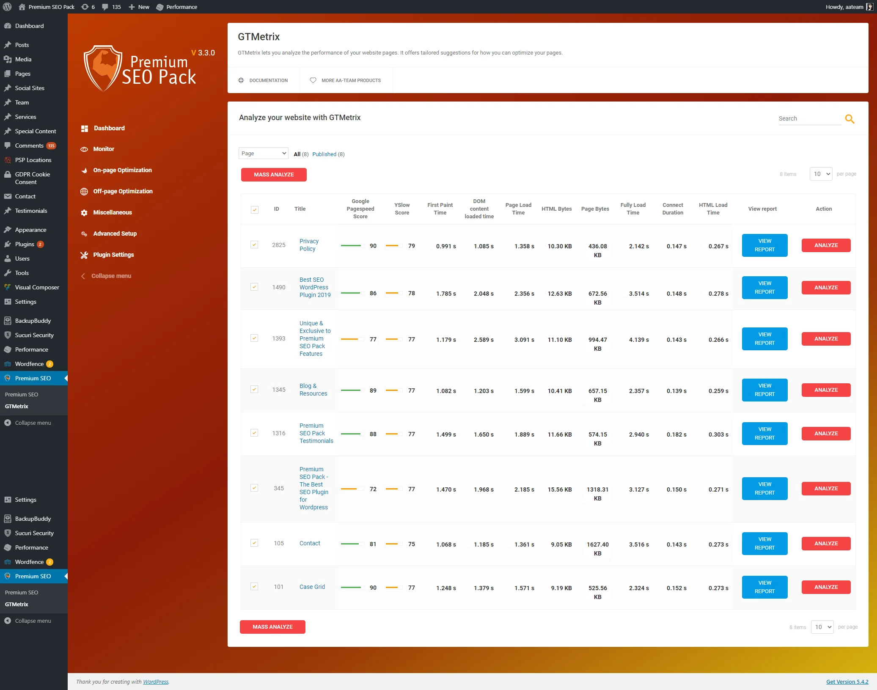Screen dimensions: 877x690
Task: Click the Miscellaneous gear icon
Action: coord(84,212)
